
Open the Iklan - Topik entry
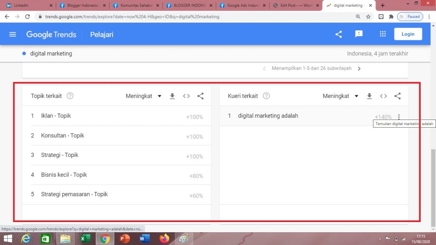[56, 116]
